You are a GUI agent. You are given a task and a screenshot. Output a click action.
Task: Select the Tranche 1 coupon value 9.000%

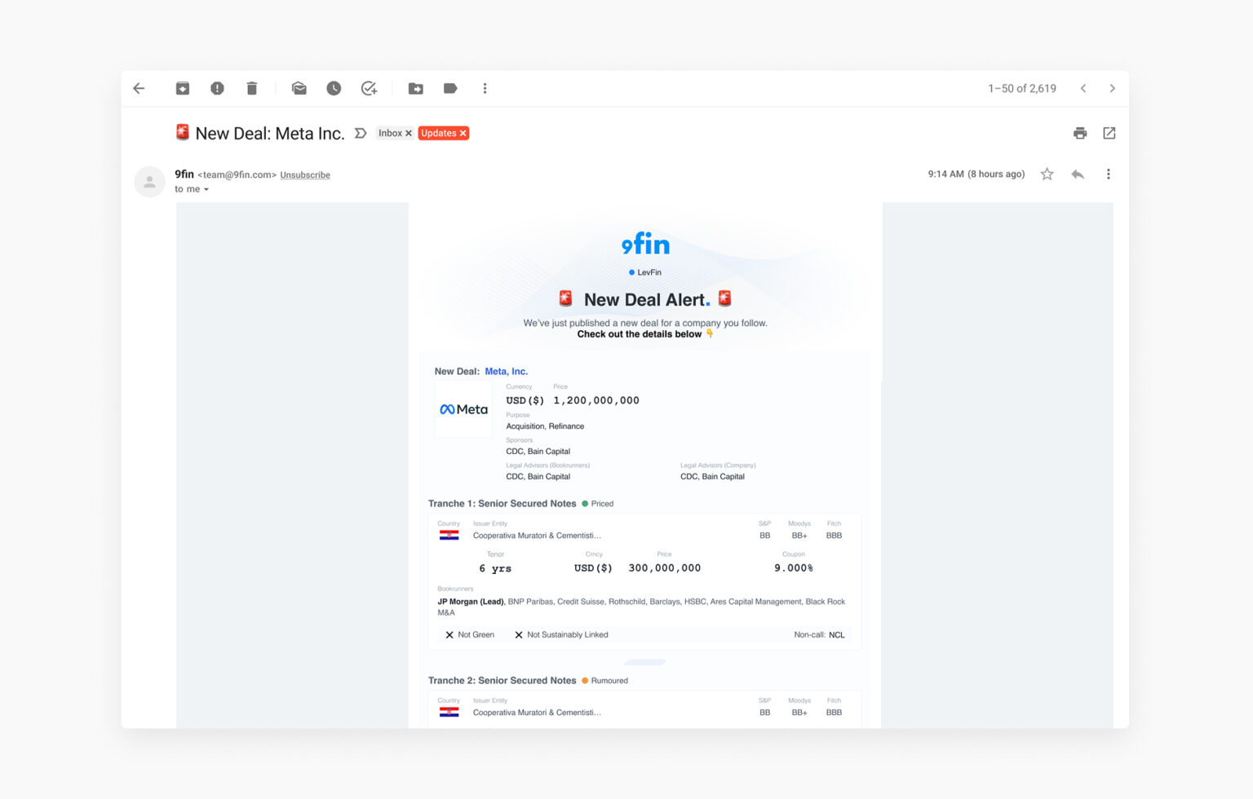[794, 568]
